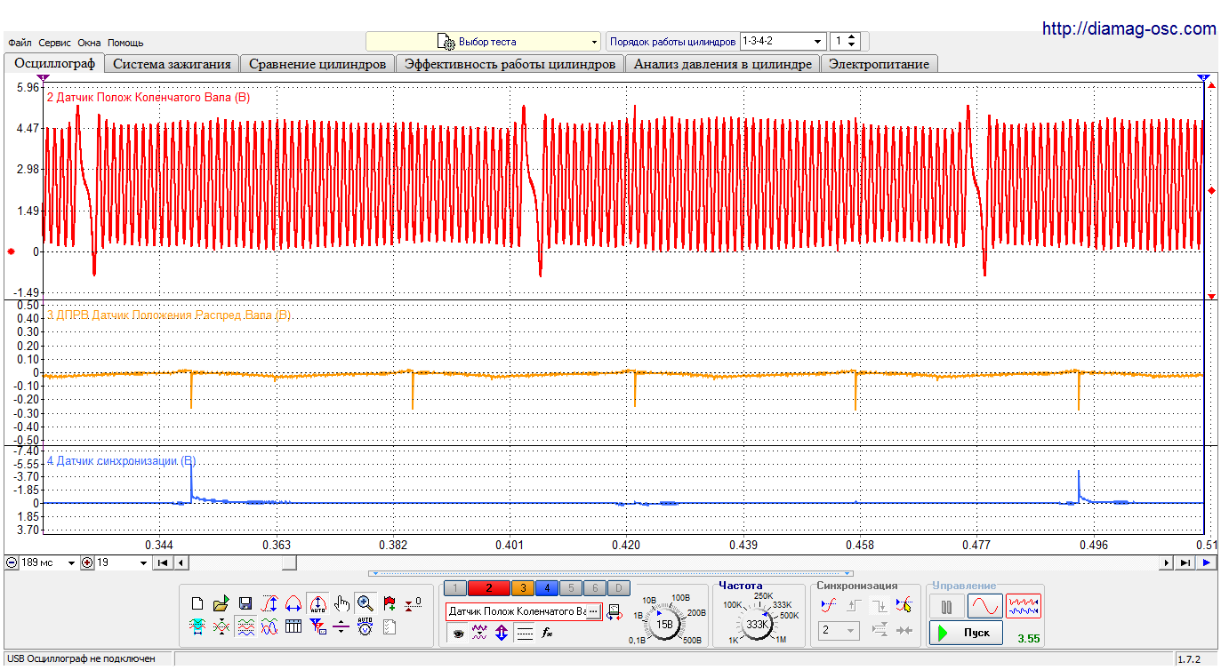This screenshot has width=1229, height=670.
Task: Select the overlaid channels view
Action: pos(269,627)
